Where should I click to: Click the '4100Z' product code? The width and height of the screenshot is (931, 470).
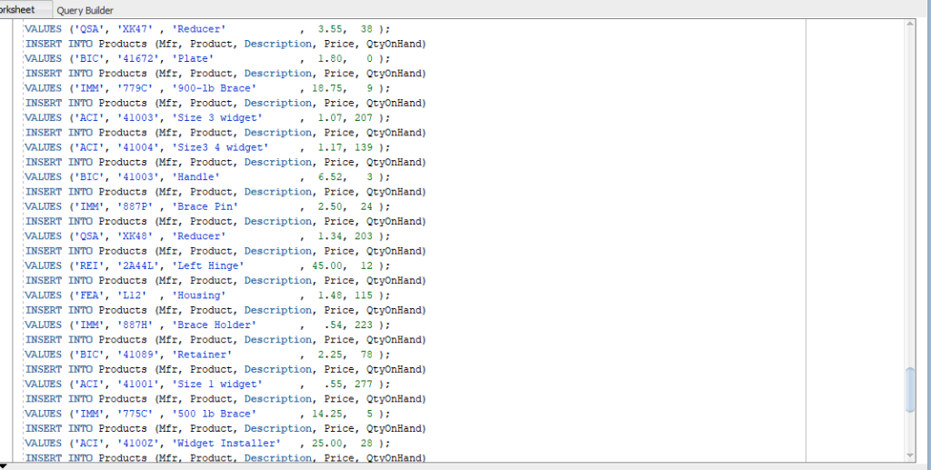point(138,445)
